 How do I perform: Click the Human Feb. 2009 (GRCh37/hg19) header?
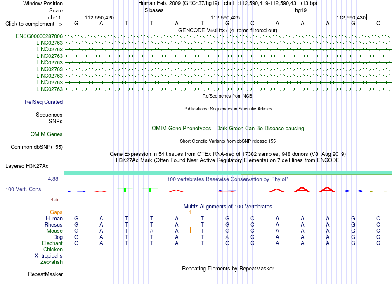coord(179,3)
